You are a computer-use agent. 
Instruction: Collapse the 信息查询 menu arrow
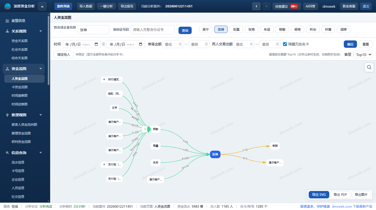[x=41, y=153]
